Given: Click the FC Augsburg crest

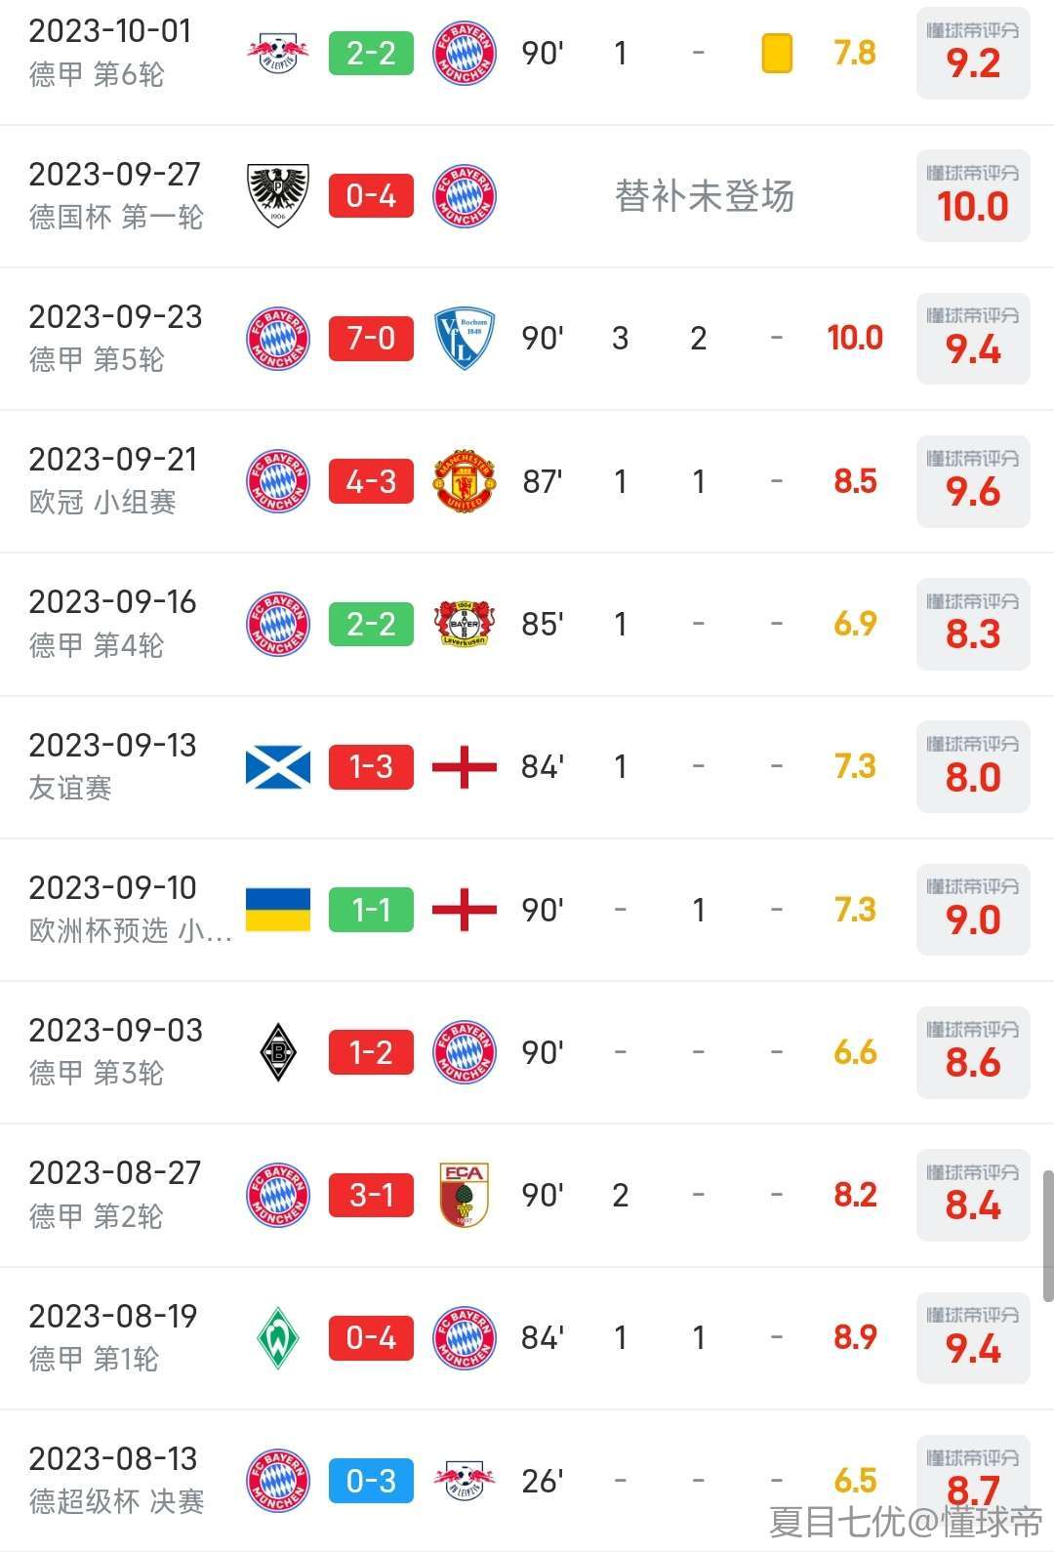Looking at the screenshot, I should pos(465,1195).
